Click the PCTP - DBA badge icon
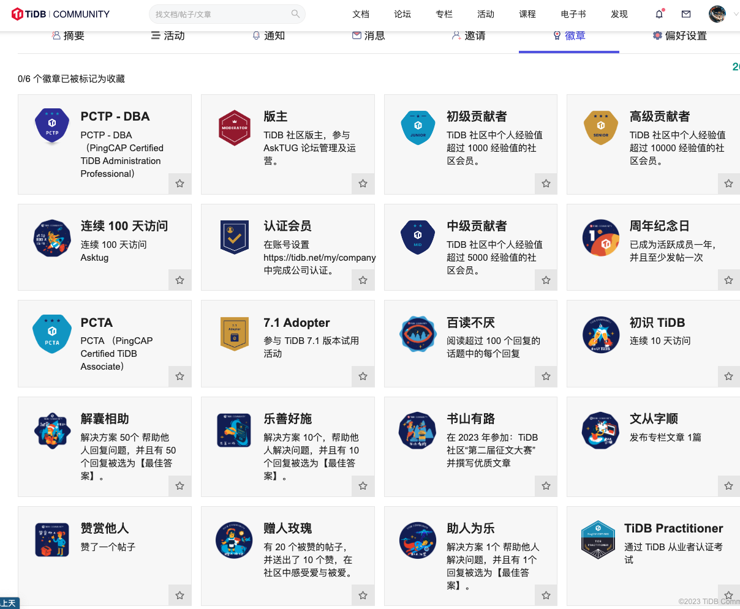 click(x=52, y=127)
